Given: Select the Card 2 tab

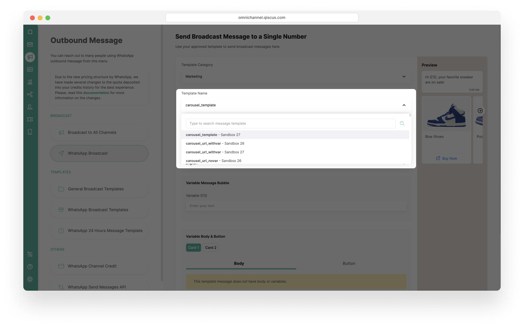Looking at the screenshot, I should point(211,248).
